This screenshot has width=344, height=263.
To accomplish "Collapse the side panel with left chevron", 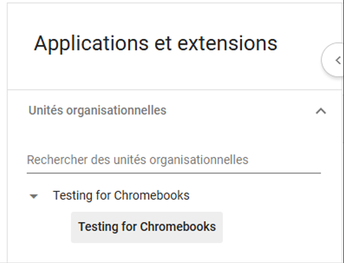I will 336,60.
